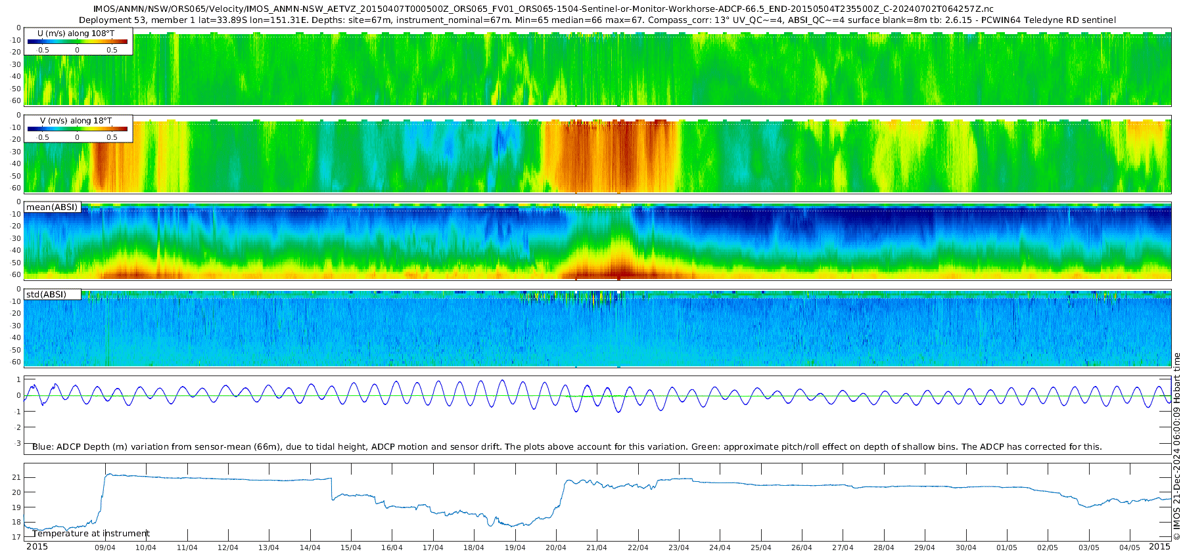Click the V velocity colorbar
This screenshot has width=1183, height=558.
tap(78, 129)
